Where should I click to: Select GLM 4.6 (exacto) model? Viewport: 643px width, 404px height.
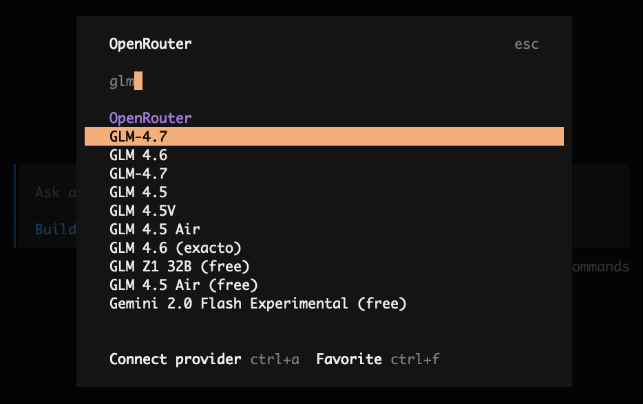tap(176, 248)
